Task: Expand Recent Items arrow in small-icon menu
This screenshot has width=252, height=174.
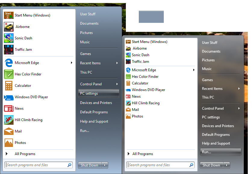Action: coord(239,89)
